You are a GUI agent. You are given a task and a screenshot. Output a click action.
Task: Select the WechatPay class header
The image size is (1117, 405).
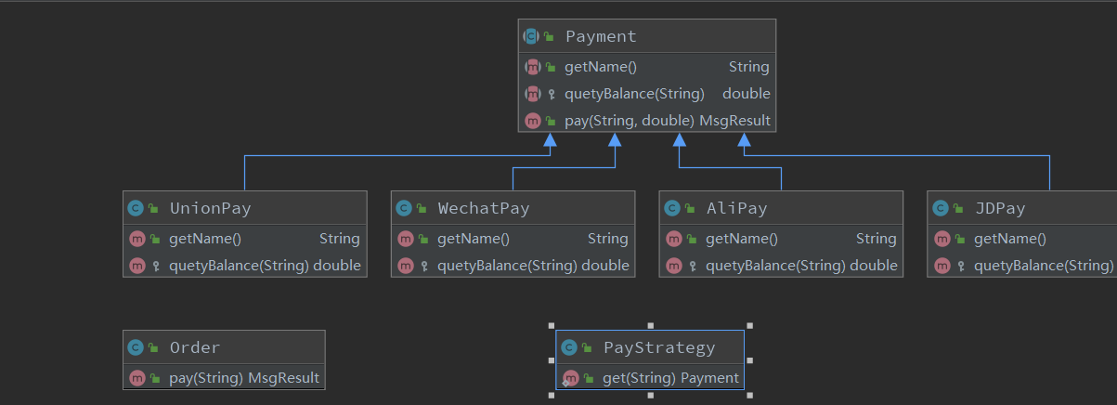pyautogui.click(x=513, y=208)
